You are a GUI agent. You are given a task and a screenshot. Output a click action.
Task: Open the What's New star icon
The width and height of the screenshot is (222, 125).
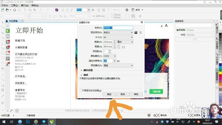click(x=8, y=42)
